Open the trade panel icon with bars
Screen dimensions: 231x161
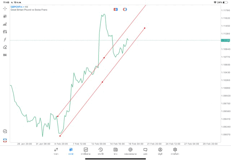[x=5, y=24]
